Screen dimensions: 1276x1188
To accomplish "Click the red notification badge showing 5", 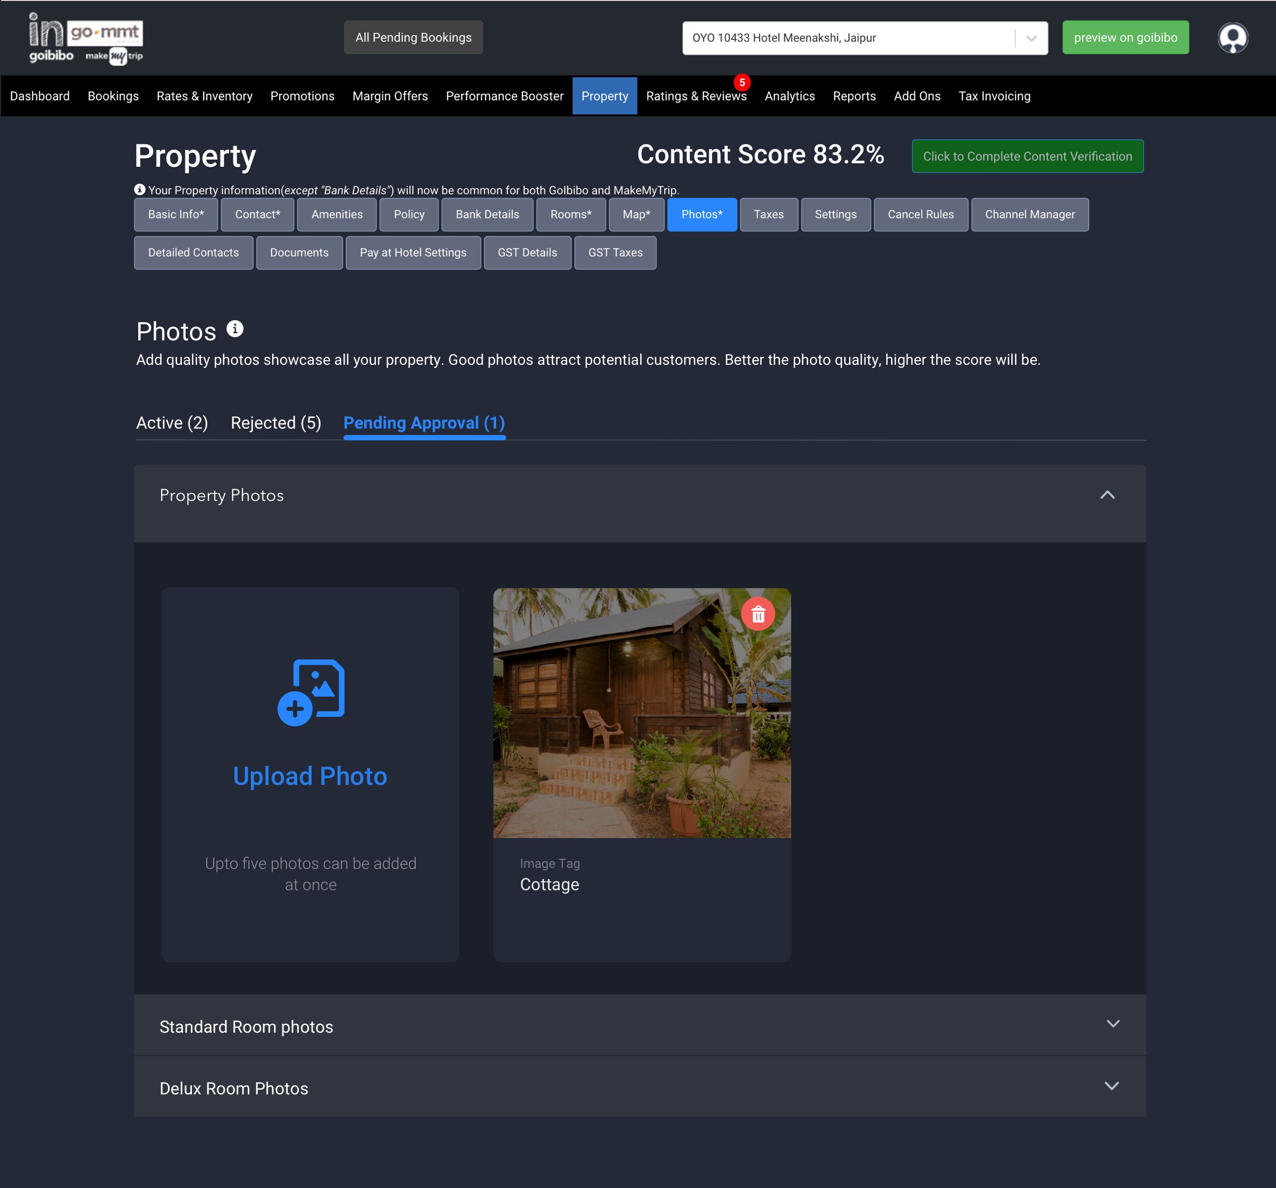I will (741, 82).
